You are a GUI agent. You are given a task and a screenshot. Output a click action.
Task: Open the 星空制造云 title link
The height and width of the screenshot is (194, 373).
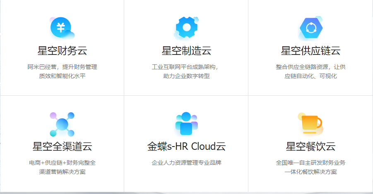coord(186,51)
